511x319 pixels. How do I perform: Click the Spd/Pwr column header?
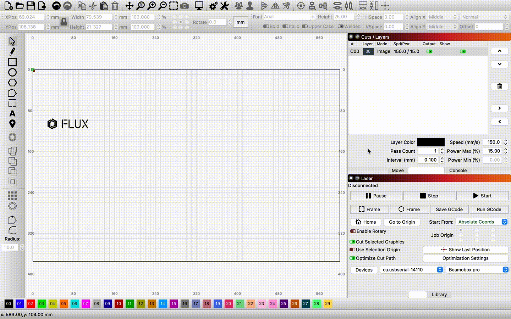[401, 44]
